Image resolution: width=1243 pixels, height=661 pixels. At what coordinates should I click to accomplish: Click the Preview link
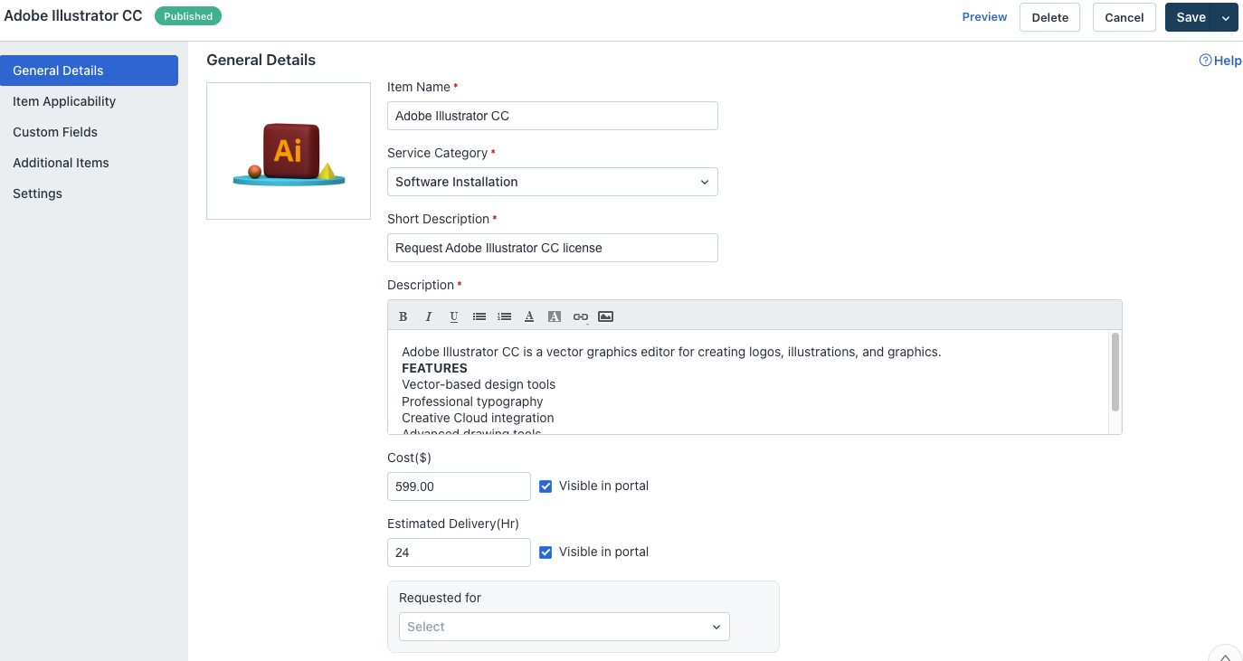click(984, 17)
